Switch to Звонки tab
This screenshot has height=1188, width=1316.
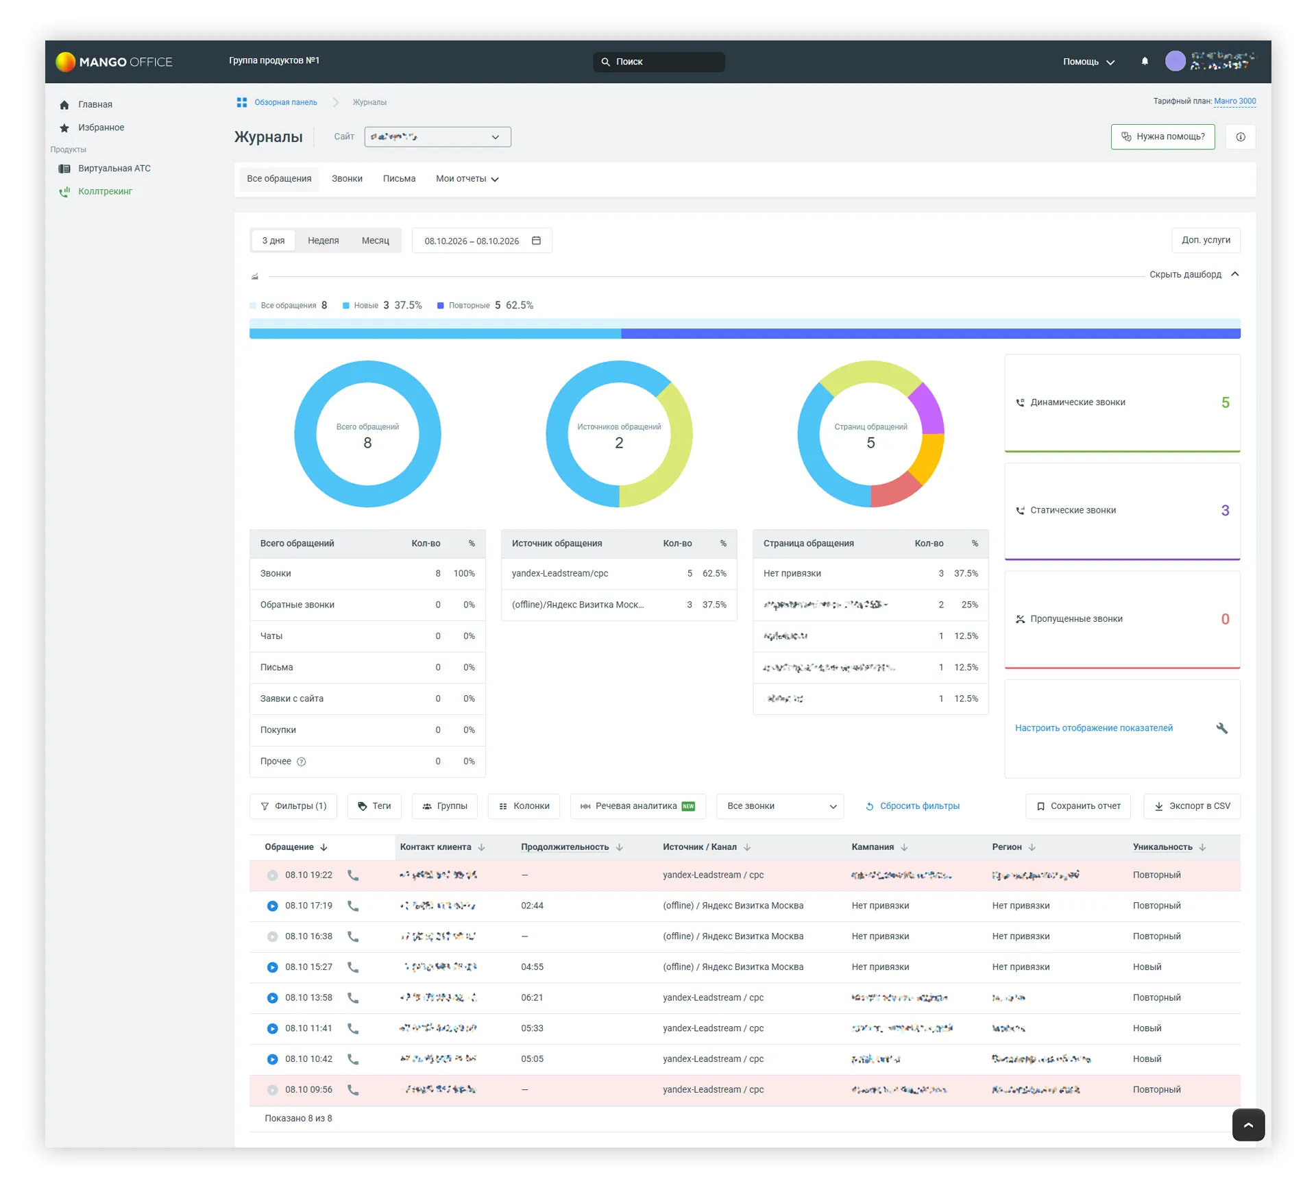(347, 179)
